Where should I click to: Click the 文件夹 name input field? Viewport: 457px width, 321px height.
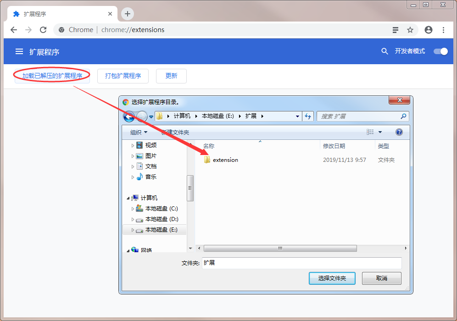[301, 263]
